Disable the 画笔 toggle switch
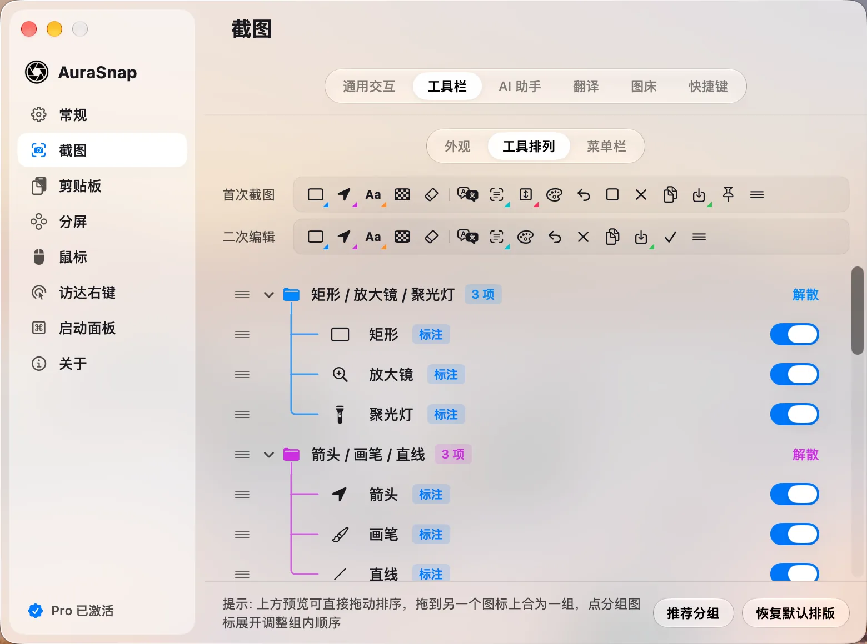 pos(795,534)
